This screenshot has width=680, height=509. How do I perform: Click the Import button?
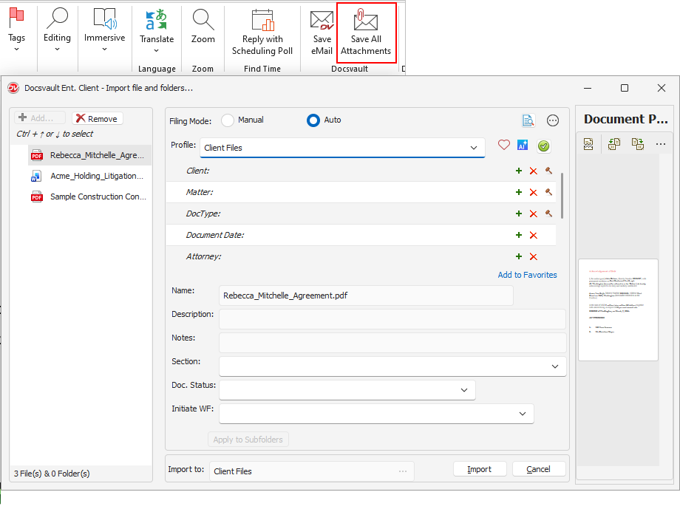click(x=480, y=469)
